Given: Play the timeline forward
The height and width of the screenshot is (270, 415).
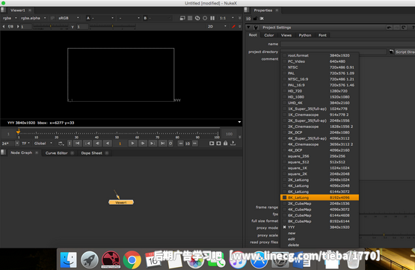Looking at the screenshot, I should pos(132,143).
